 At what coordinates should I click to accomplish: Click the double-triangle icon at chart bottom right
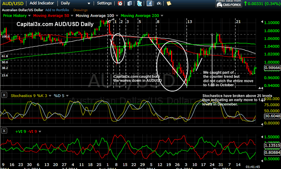click(261, 88)
